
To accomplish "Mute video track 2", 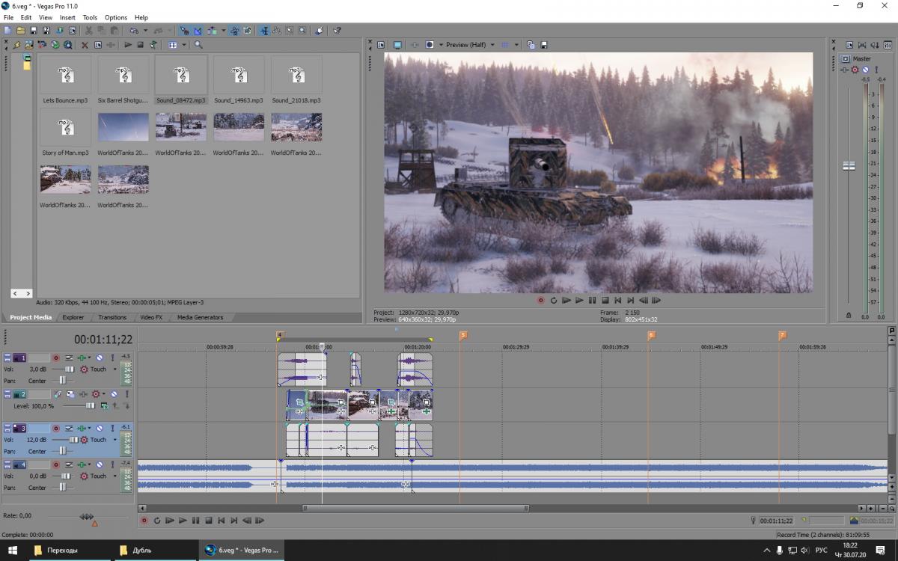I will point(114,394).
